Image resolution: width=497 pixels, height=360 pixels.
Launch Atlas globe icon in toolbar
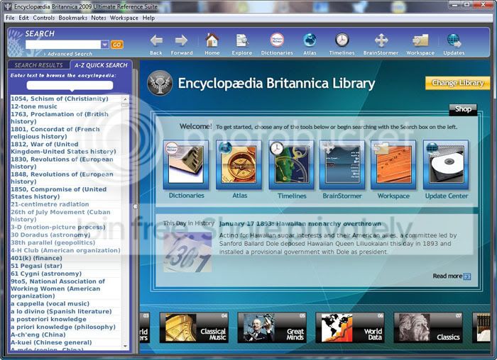point(310,40)
